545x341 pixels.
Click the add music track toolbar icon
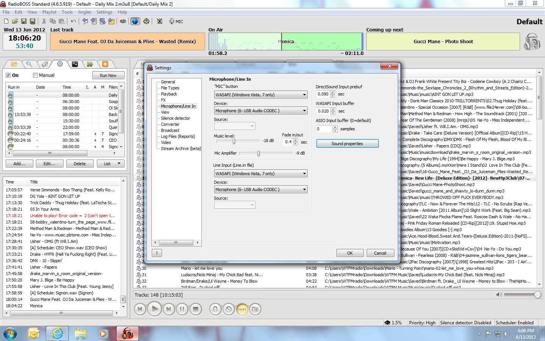(85, 21)
